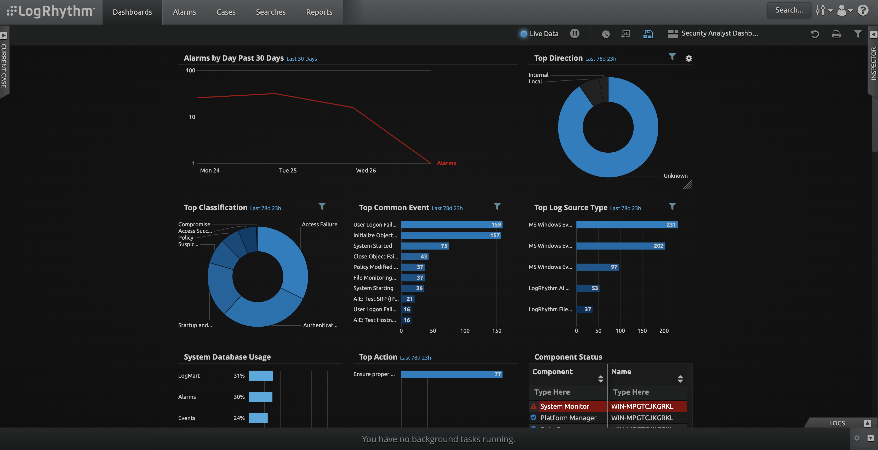The image size is (878, 450).
Task: Click the Component filter Type Here field
Action: [x=568, y=392]
